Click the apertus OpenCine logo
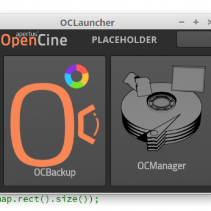This screenshot has width=211, height=211. [x=34, y=40]
